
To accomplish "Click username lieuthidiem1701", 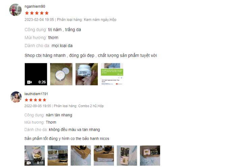I will tap(36, 94).
